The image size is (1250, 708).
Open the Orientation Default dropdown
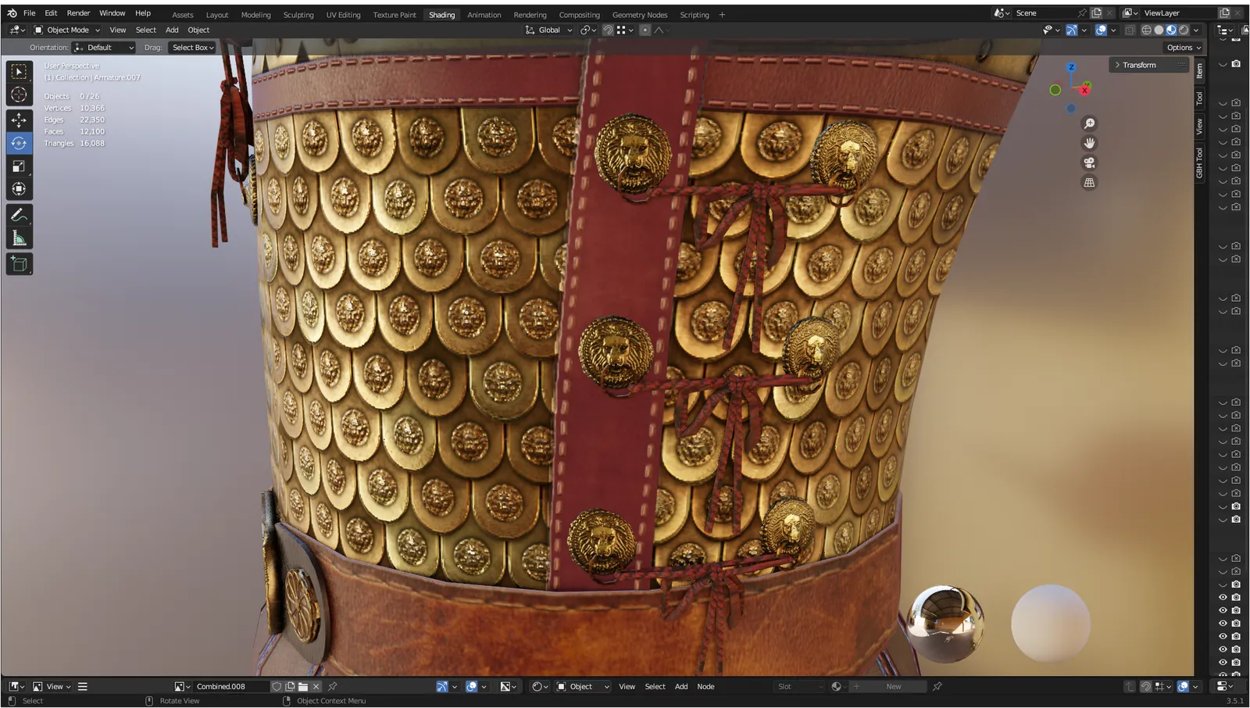(x=104, y=48)
